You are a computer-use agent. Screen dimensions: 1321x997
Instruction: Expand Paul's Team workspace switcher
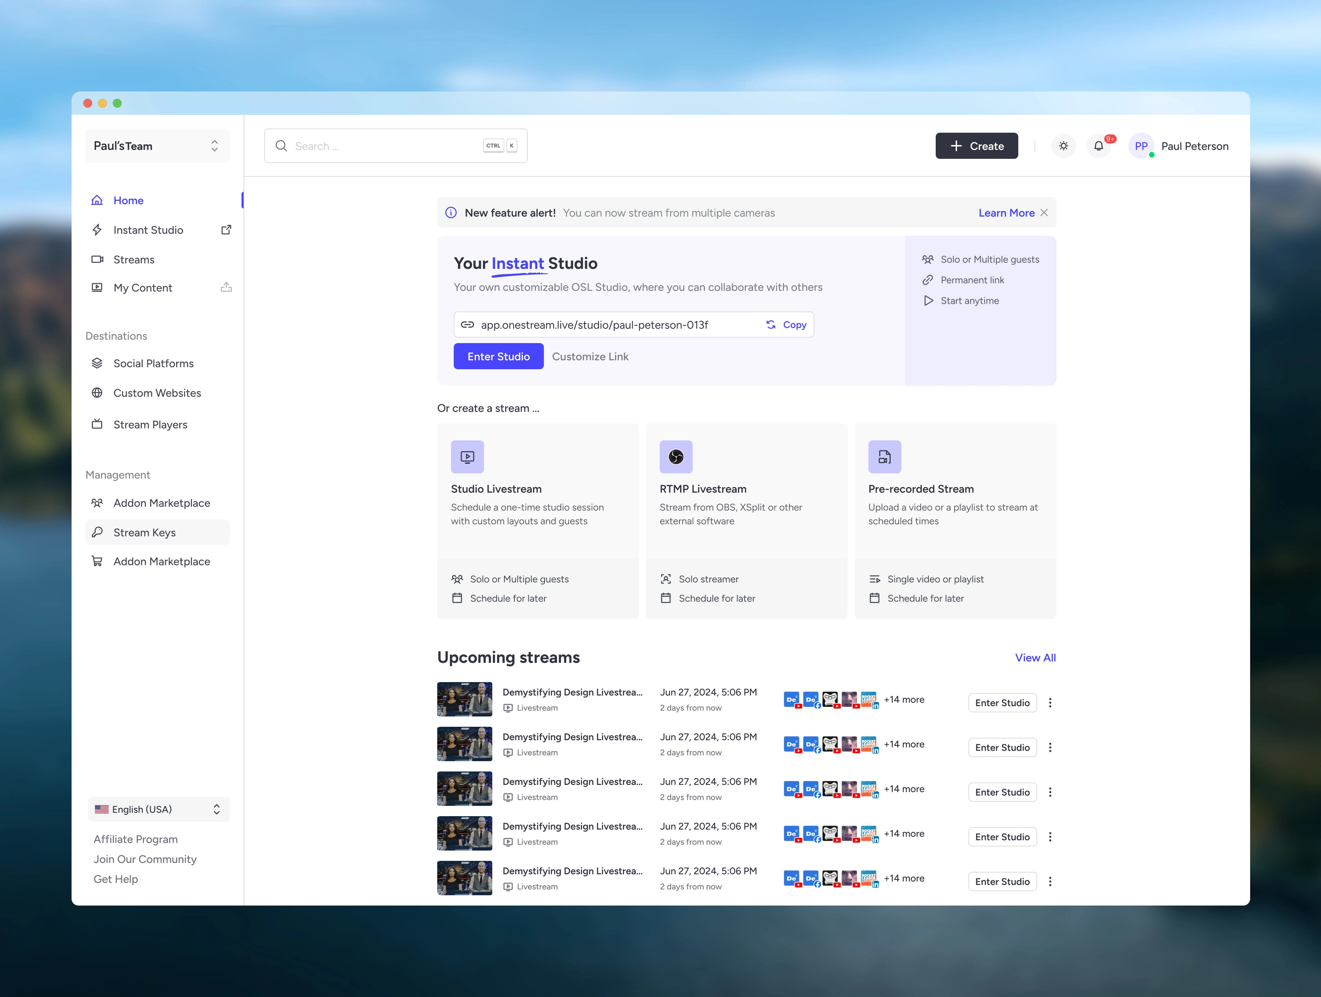coord(157,146)
